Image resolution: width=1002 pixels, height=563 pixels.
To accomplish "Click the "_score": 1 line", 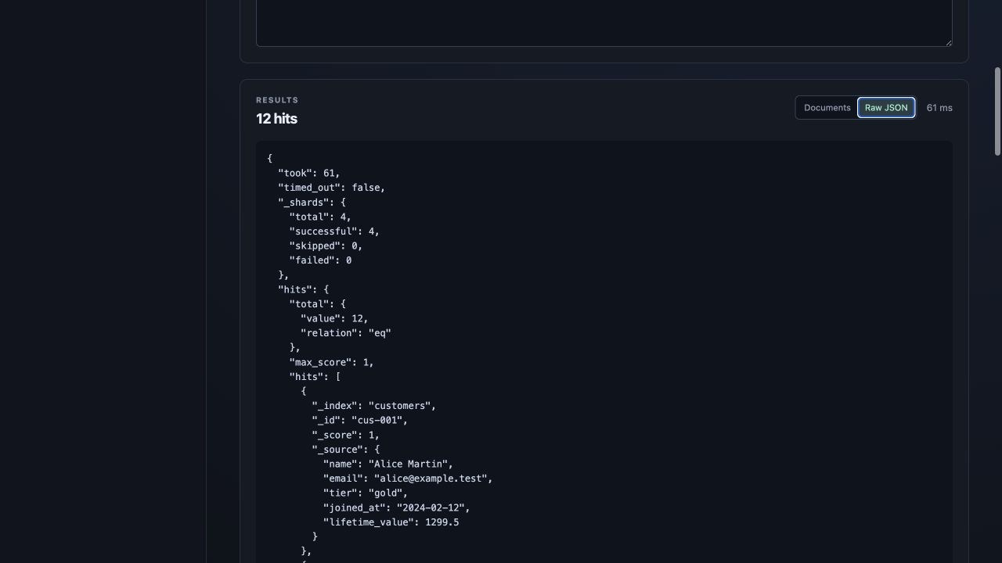I will (346, 435).
